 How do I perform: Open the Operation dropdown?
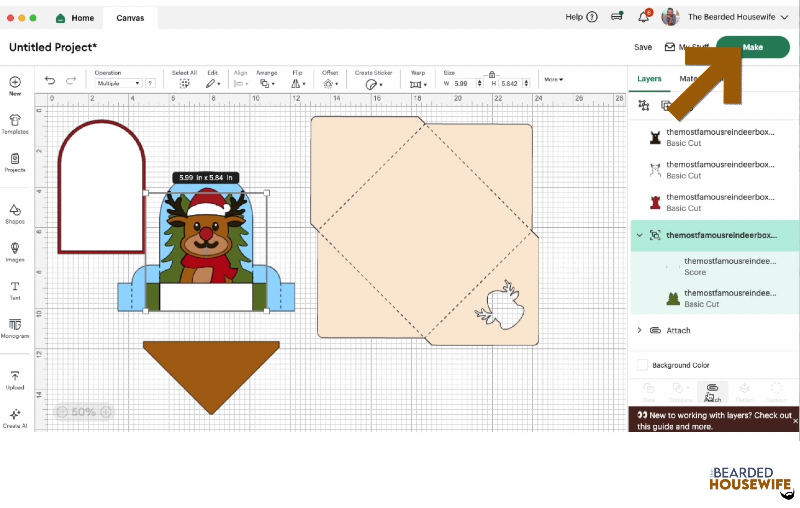118,83
